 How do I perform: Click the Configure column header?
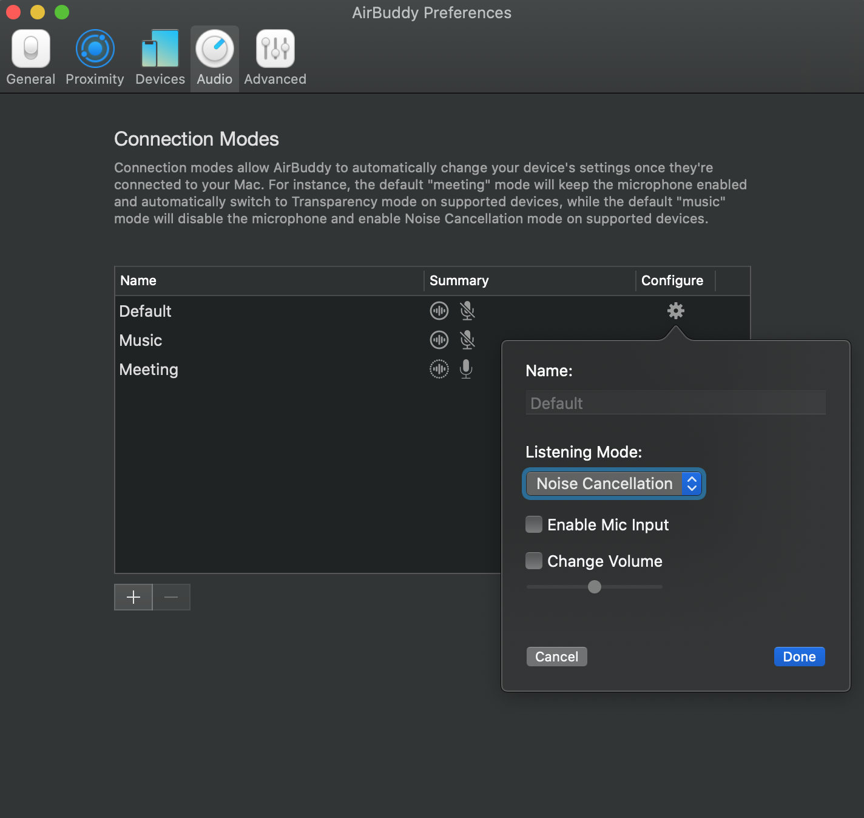point(675,280)
